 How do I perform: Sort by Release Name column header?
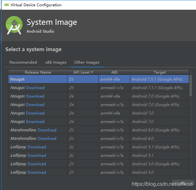[x=38, y=72]
